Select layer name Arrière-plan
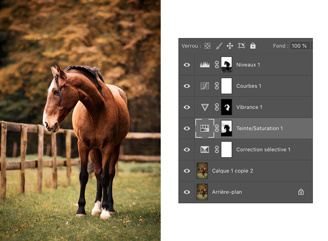Image resolution: width=328 pixels, height=241 pixels. [x=227, y=192]
